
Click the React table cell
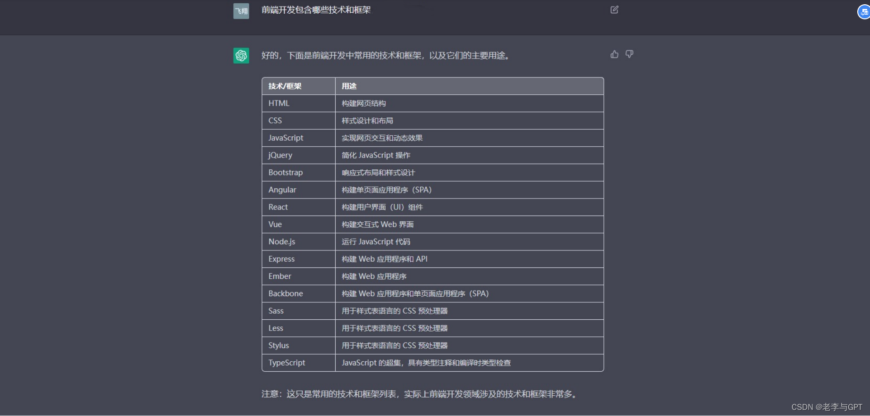pos(299,207)
